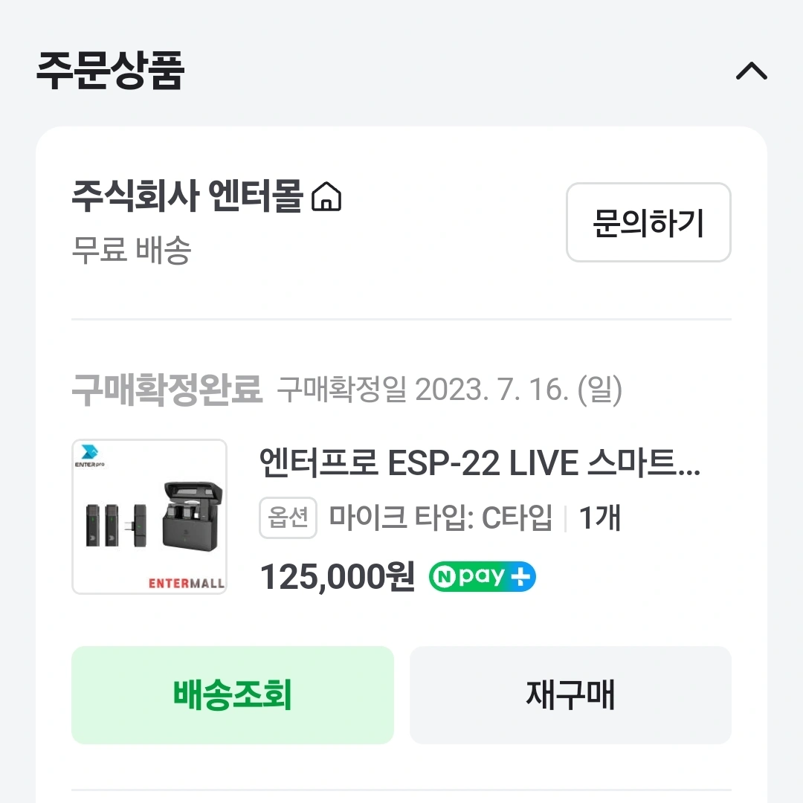This screenshot has width=803, height=803.
Task: Click the 125,000원 price text
Action: (338, 577)
